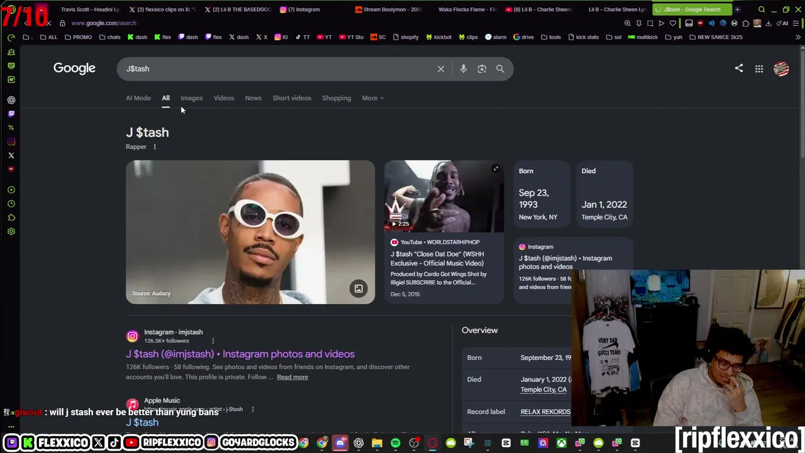The width and height of the screenshot is (805, 453).
Task: Expand the More search filters dropdown
Action: pos(372,98)
